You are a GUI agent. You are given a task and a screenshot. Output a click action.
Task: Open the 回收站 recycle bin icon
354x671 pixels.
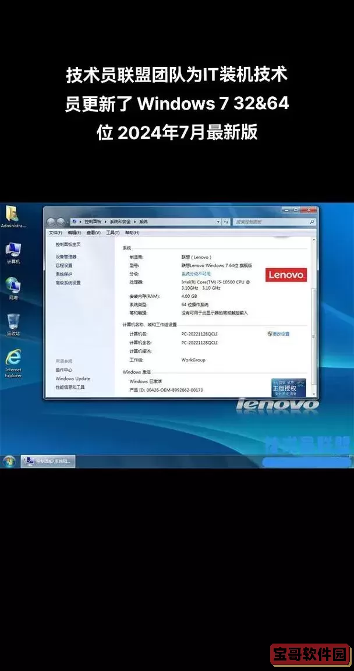pos(13,324)
